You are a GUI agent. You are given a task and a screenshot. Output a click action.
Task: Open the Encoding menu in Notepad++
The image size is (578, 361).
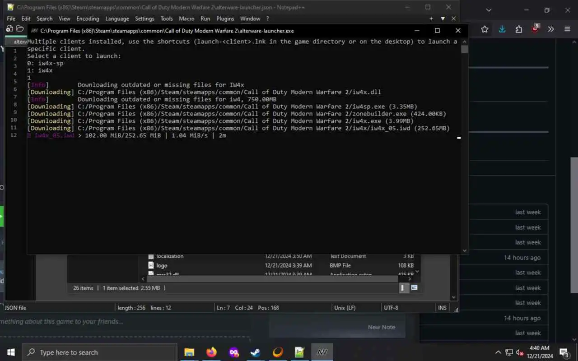(88, 19)
